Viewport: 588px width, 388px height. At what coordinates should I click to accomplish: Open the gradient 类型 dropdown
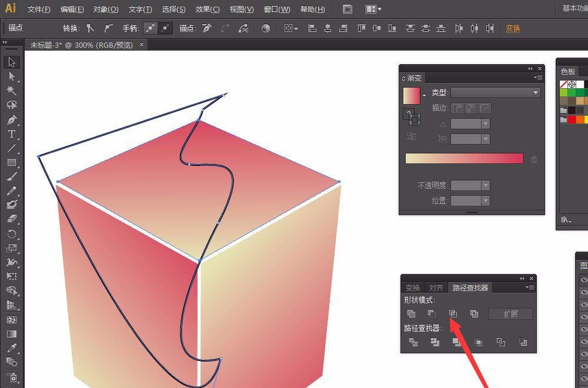tap(495, 93)
